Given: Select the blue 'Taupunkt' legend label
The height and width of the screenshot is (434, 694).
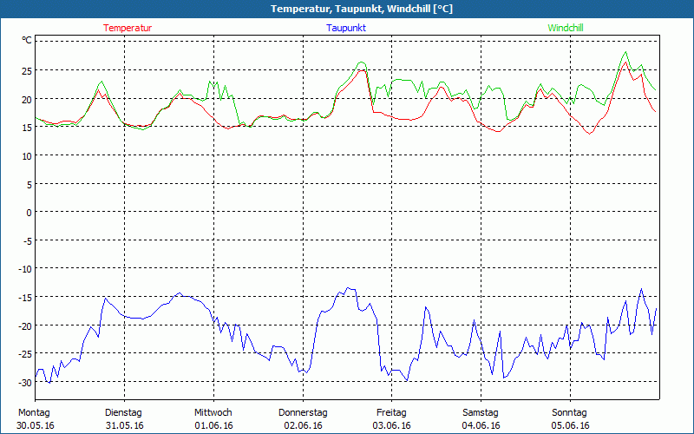Looking at the screenshot, I should click(346, 28).
